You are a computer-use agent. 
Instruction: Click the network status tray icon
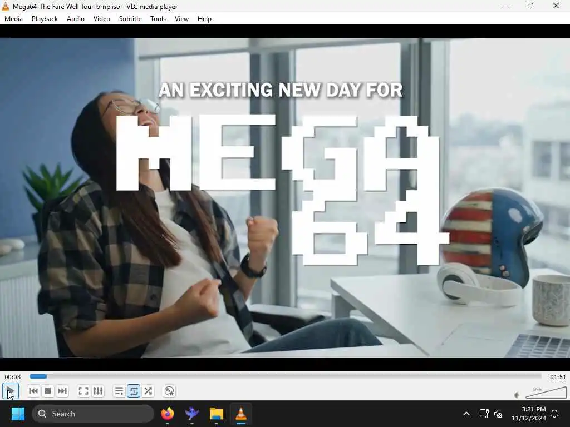coord(484,414)
